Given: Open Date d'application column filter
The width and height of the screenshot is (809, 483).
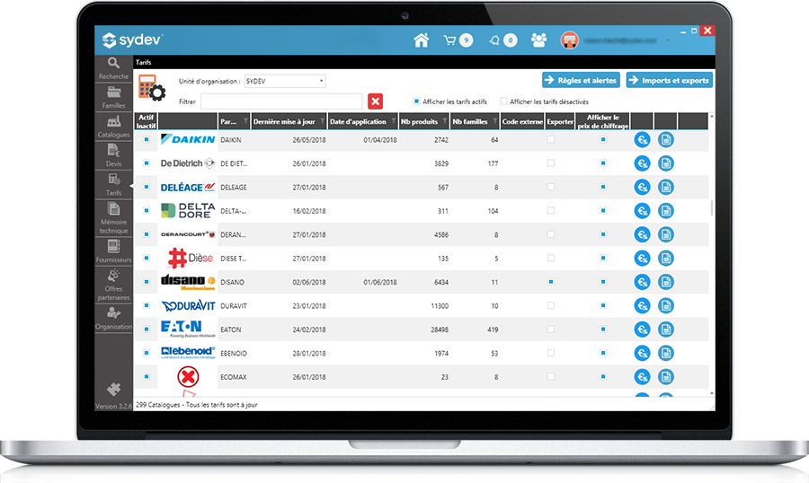Looking at the screenshot, I should [394, 121].
